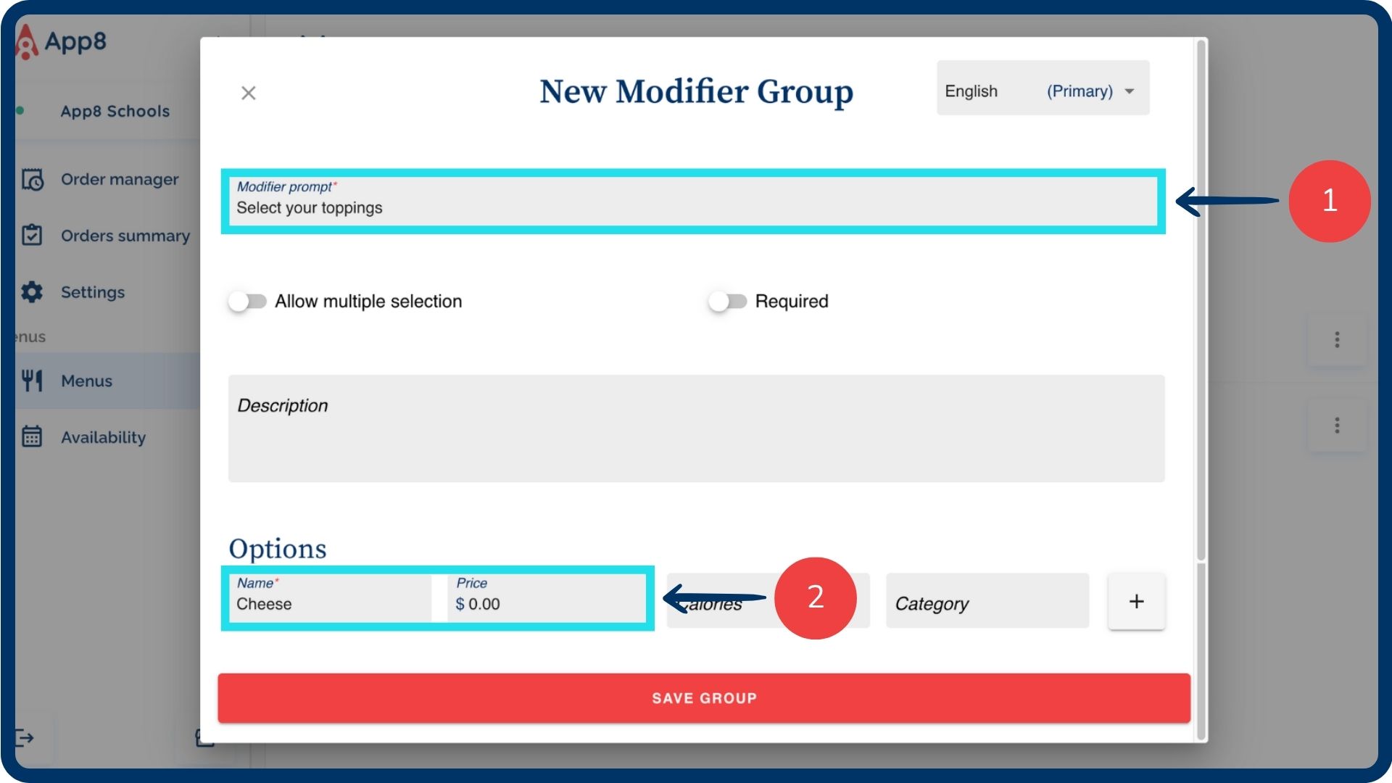Click the Availability calendar icon
Image resolution: width=1392 pixels, height=783 pixels.
pyautogui.click(x=32, y=437)
